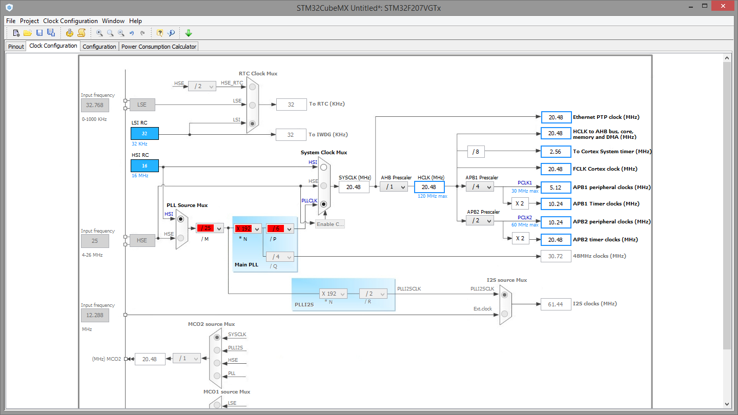Image resolution: width=738 pixels, height=415 pixels.
Task: Click the blue HSI RC 16 box
Action: (x=145, y=165)
